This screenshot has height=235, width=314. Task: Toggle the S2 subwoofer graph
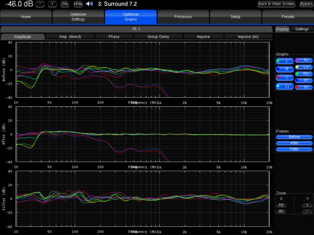(x=304, y=87)
